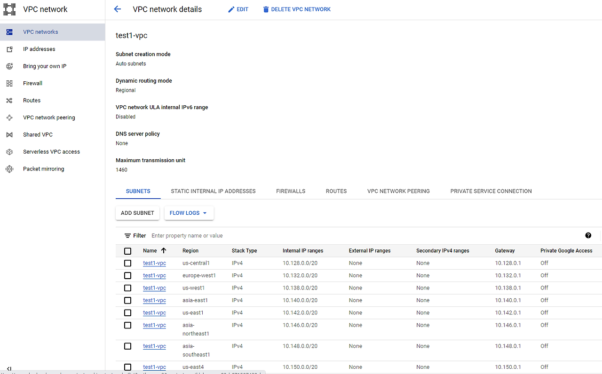Select VPC networks in the sidebar
Screen dimensions: 602x374
coord(52,32)
